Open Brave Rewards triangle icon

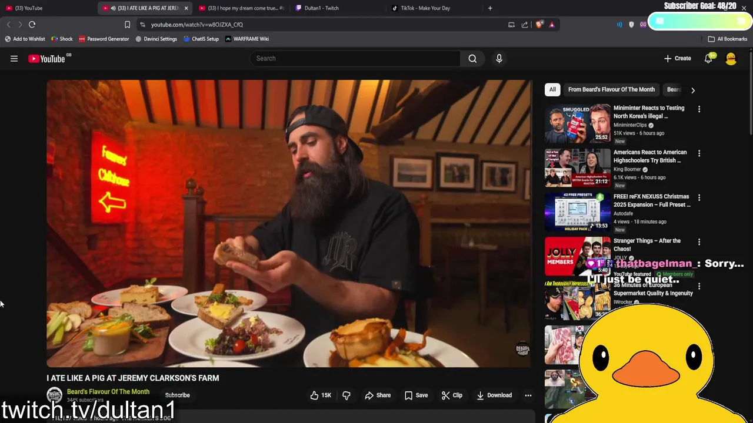pyautogui.click(x=552, y=25)
